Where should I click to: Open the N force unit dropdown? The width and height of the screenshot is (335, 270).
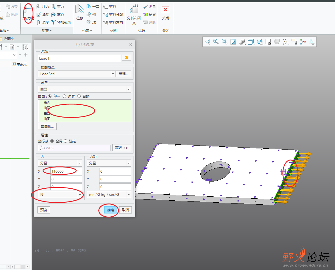click(x=80, y=194)
